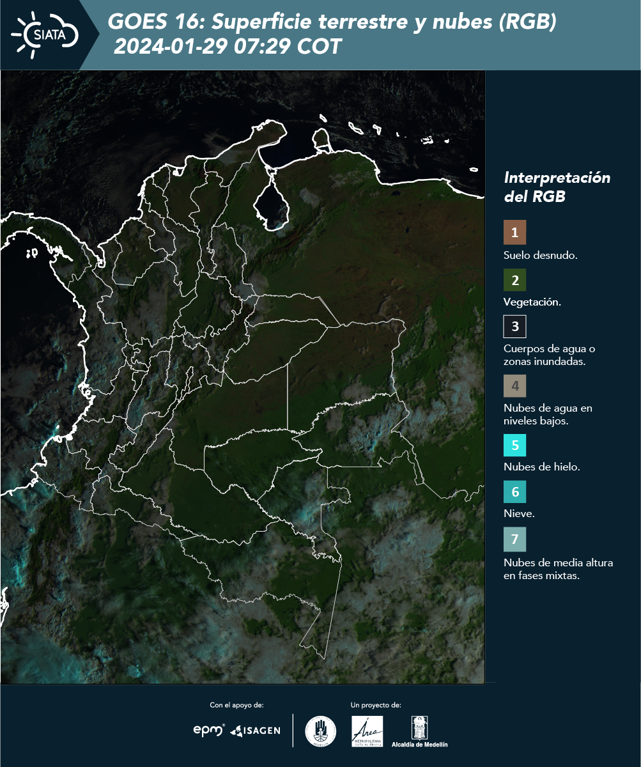The height and width of the screenshot is (767, 641).
Task: Click the label 'Nubes de agua en niveles bajos.'
Action: [x=548, y=414]
